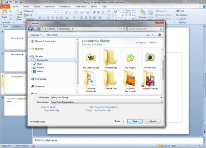Select slide 4 thumbnail
The image size is (206, 148).
point(15,106)
